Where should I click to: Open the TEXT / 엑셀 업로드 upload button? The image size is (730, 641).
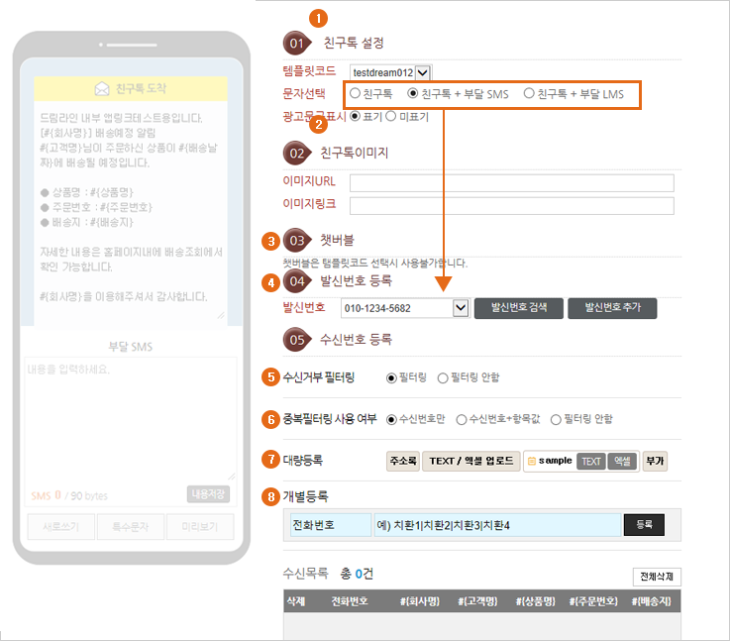(471, 462)
